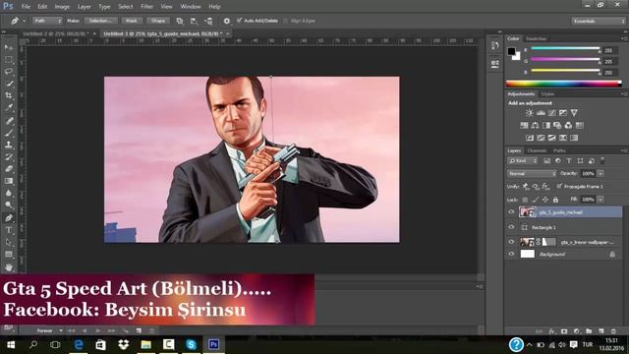Switch to the Channels tab
The height and width of the screenshot is (354, 629).
(x=537, y=150)
